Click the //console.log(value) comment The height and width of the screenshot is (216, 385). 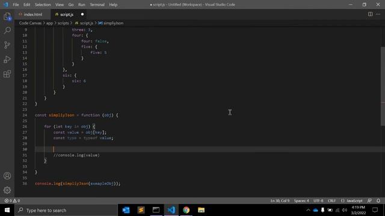(76, 155)
